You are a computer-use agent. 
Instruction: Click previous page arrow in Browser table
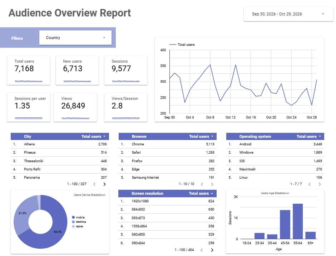(202, 184)
